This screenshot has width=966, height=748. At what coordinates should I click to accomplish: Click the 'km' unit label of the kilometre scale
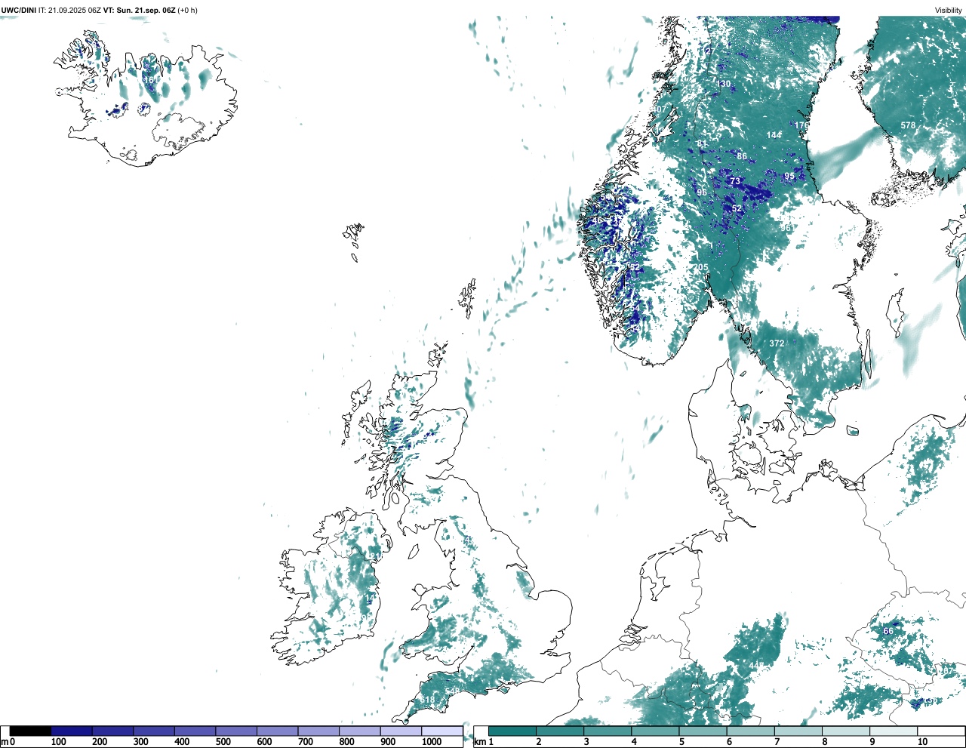click(x=480, y=742)
